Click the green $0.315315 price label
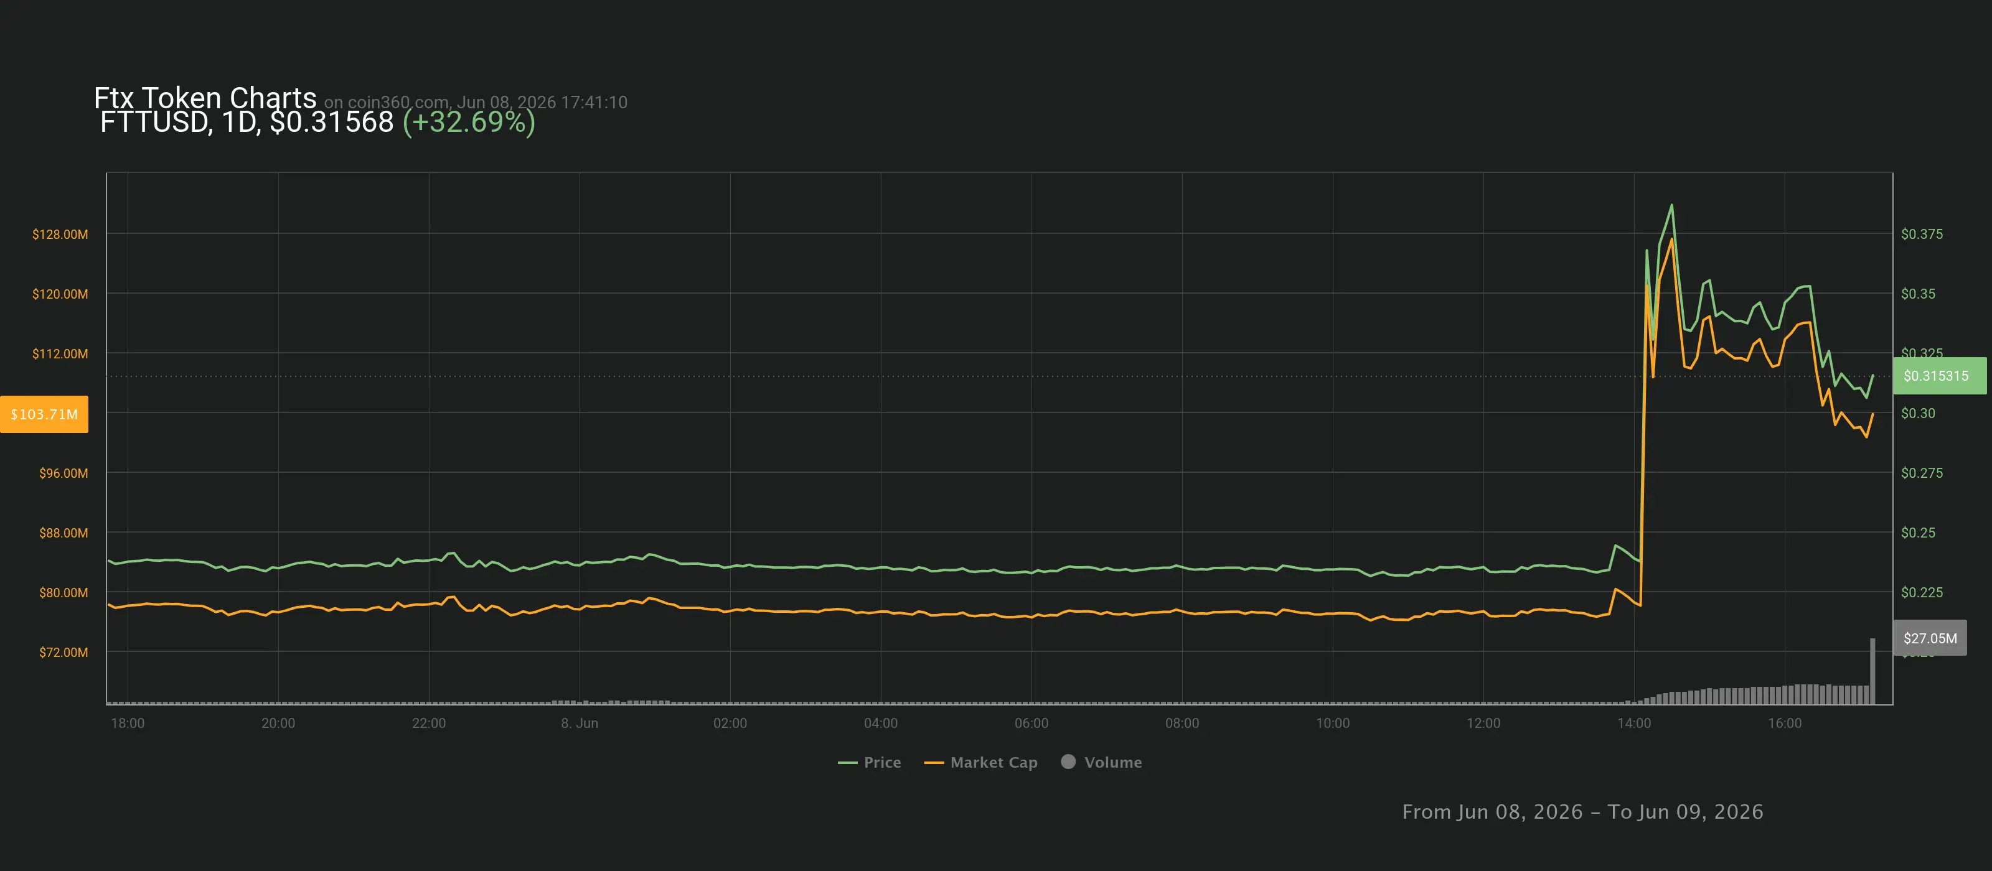Image resolution: width=1992 pixels, height=871 pixels. (1938, 376)
